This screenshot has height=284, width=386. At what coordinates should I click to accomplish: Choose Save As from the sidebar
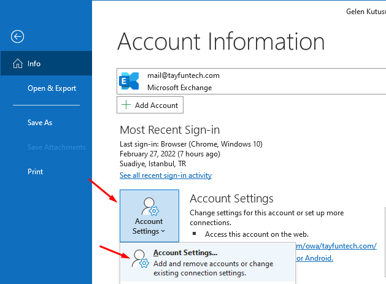(40, 123)
